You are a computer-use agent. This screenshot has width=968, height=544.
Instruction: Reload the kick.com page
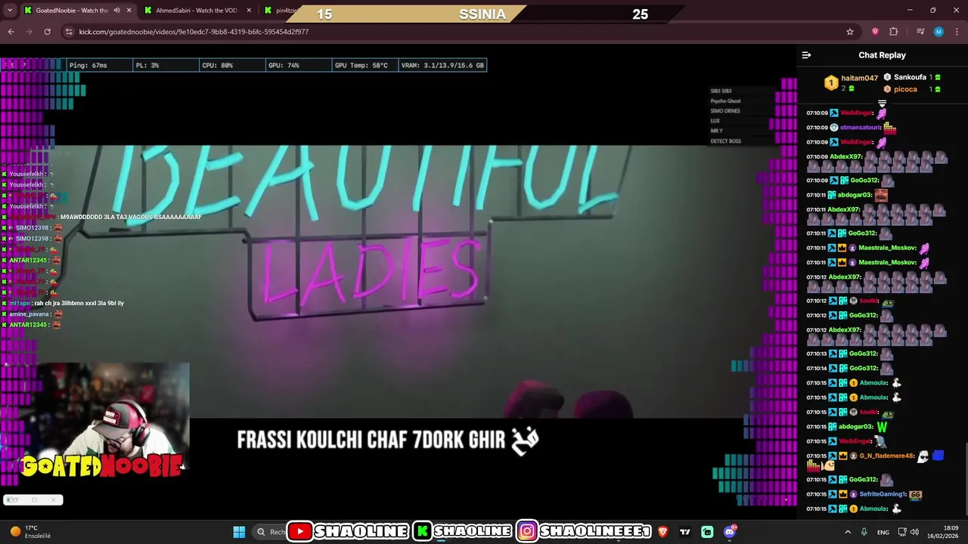pos(47,32)
